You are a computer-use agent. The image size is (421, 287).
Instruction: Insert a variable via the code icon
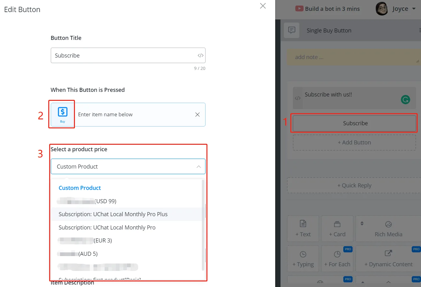tap(201, 56)
